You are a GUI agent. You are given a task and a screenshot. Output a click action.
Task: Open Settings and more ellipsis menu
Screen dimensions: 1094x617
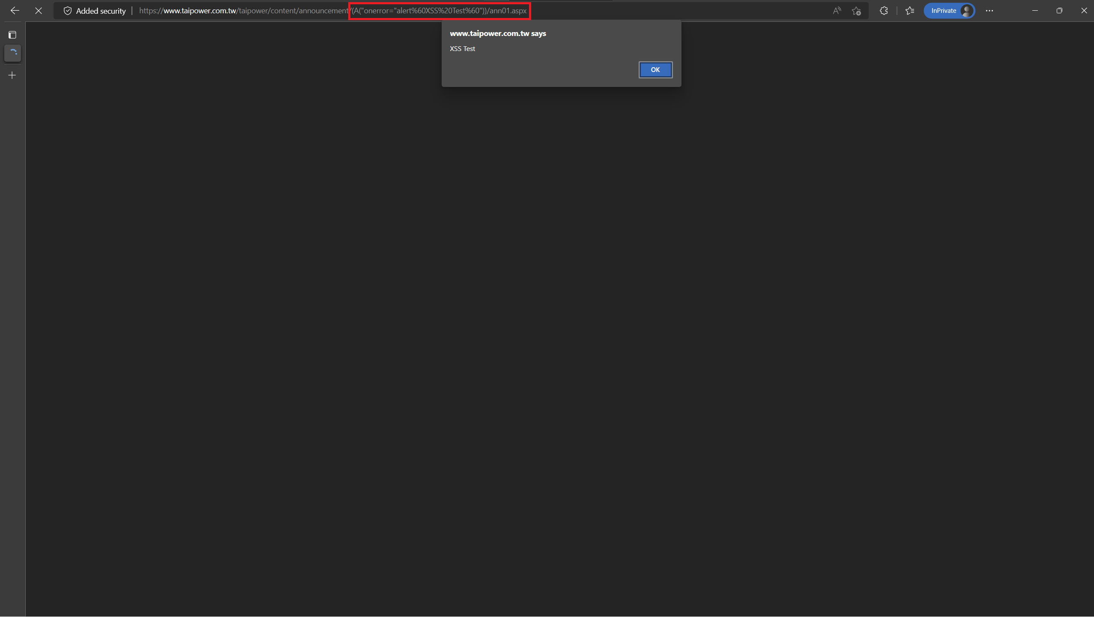click(989, 11)
